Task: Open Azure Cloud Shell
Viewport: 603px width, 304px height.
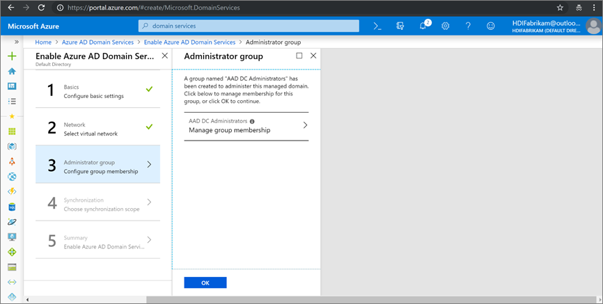Action: coord(377,26)
